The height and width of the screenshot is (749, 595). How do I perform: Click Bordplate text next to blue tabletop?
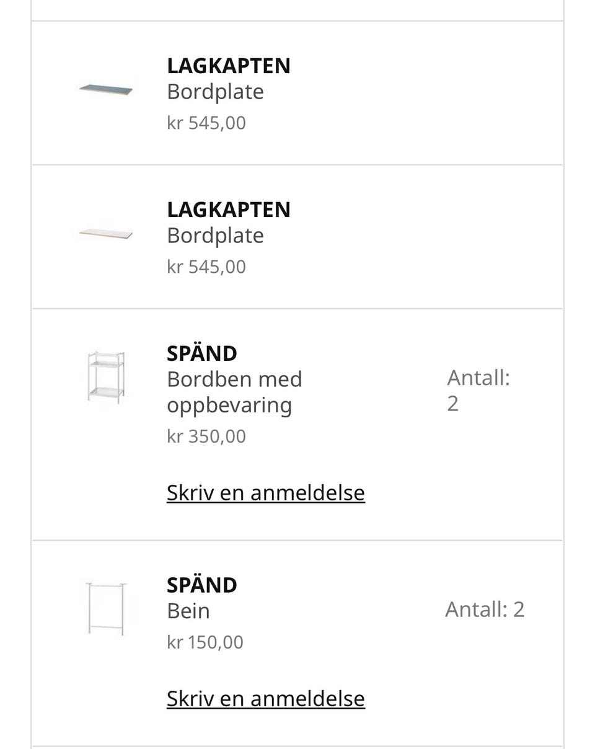215,92
